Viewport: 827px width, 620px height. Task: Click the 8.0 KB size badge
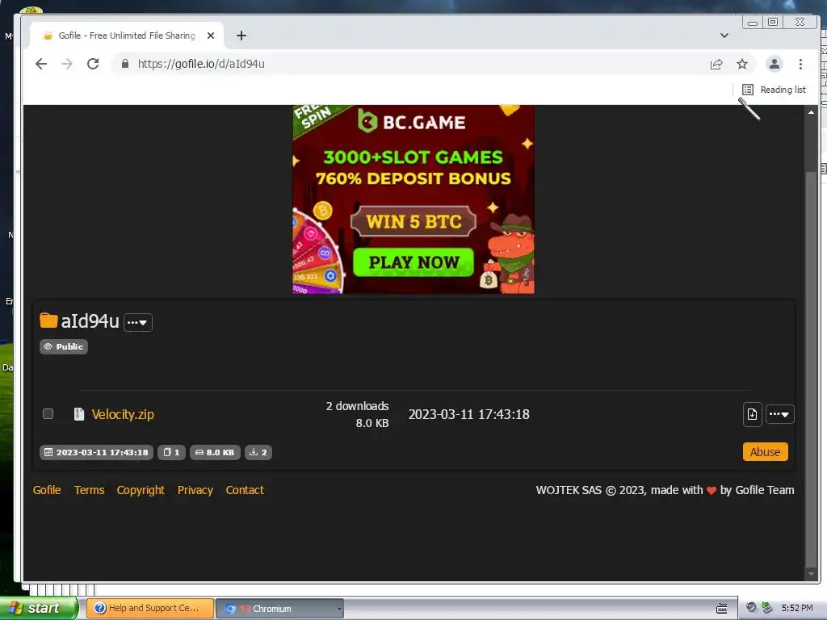click(215, 452)
